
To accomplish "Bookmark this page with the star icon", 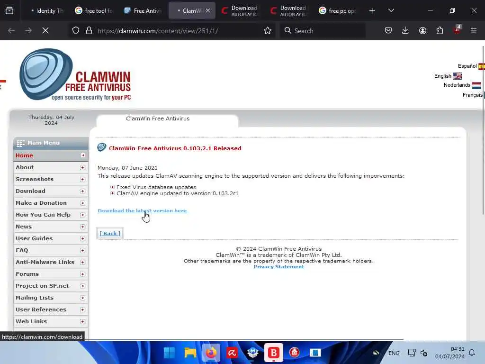I will 268,30.
